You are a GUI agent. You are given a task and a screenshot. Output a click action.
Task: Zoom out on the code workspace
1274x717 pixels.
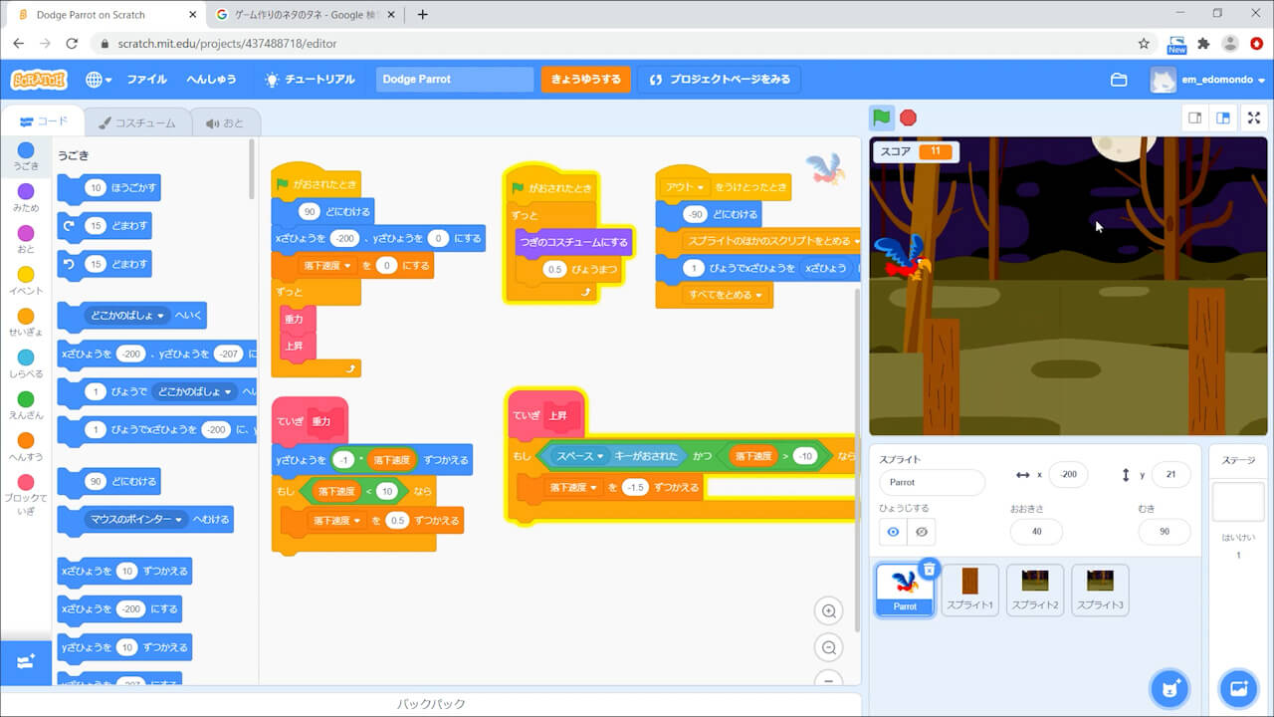coord(828,648)
